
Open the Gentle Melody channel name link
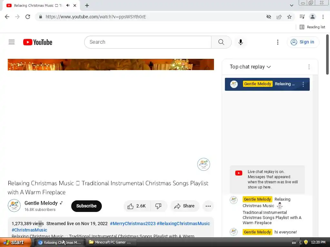(x=41, y=203)
